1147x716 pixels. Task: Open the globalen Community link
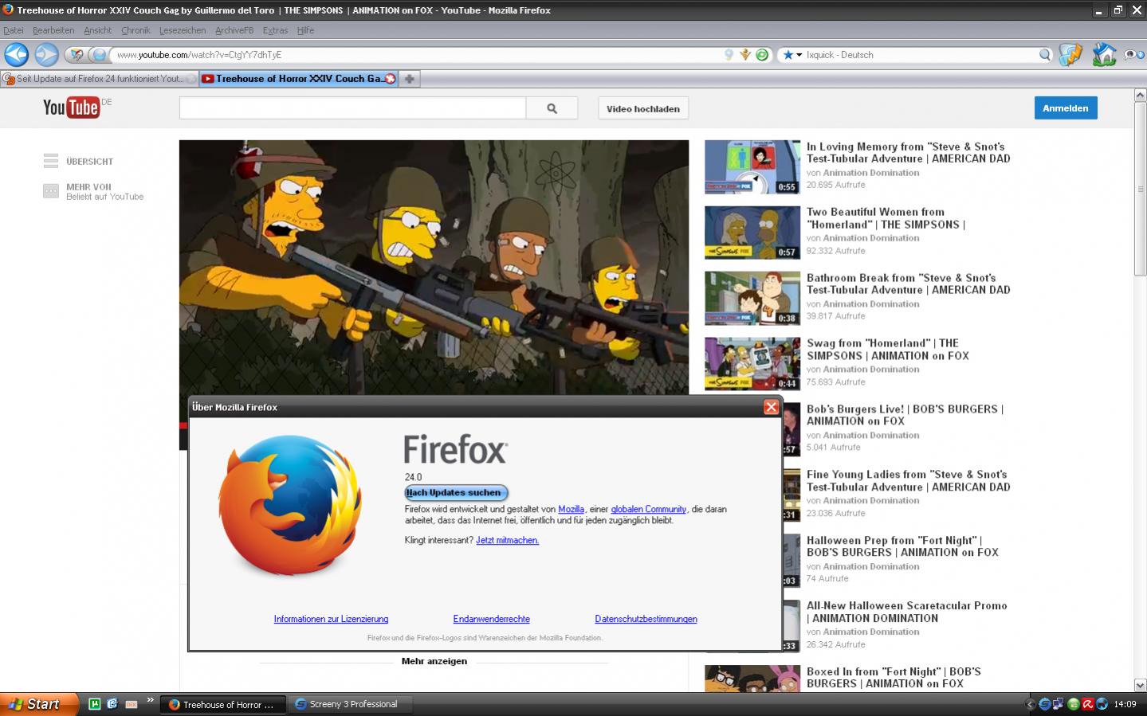[649, 510]
